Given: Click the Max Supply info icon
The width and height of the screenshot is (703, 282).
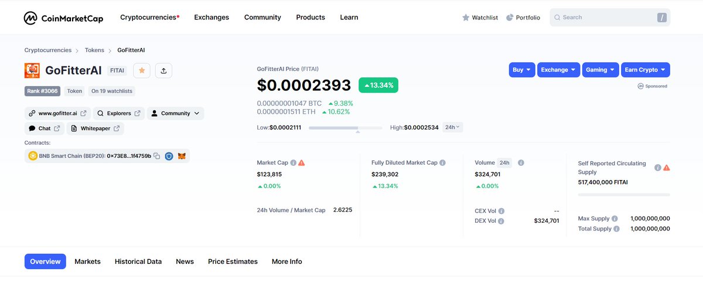Looking at the screenshot, I should pyautogui.click(x=615, y=218).
